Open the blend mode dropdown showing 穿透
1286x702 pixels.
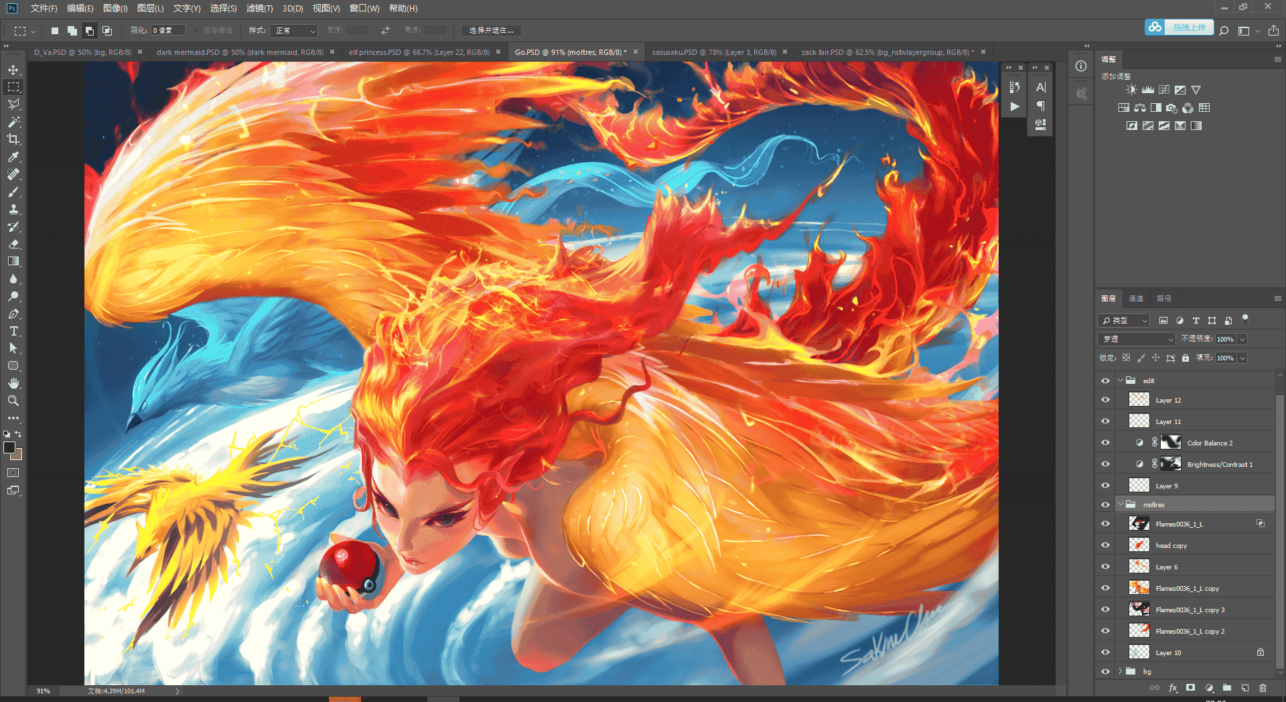1137,339
